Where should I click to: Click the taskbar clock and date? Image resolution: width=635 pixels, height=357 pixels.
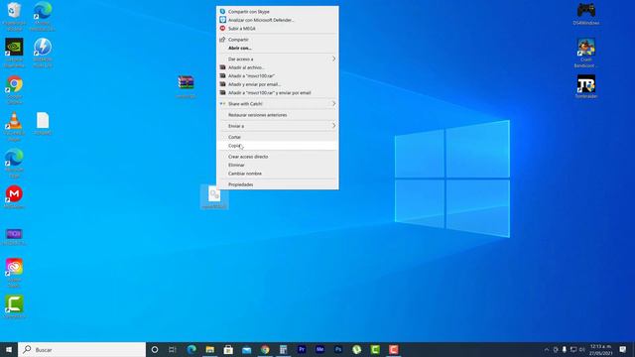[601, 350]
